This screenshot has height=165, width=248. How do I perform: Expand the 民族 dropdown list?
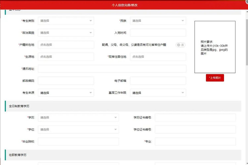point(158,21)
